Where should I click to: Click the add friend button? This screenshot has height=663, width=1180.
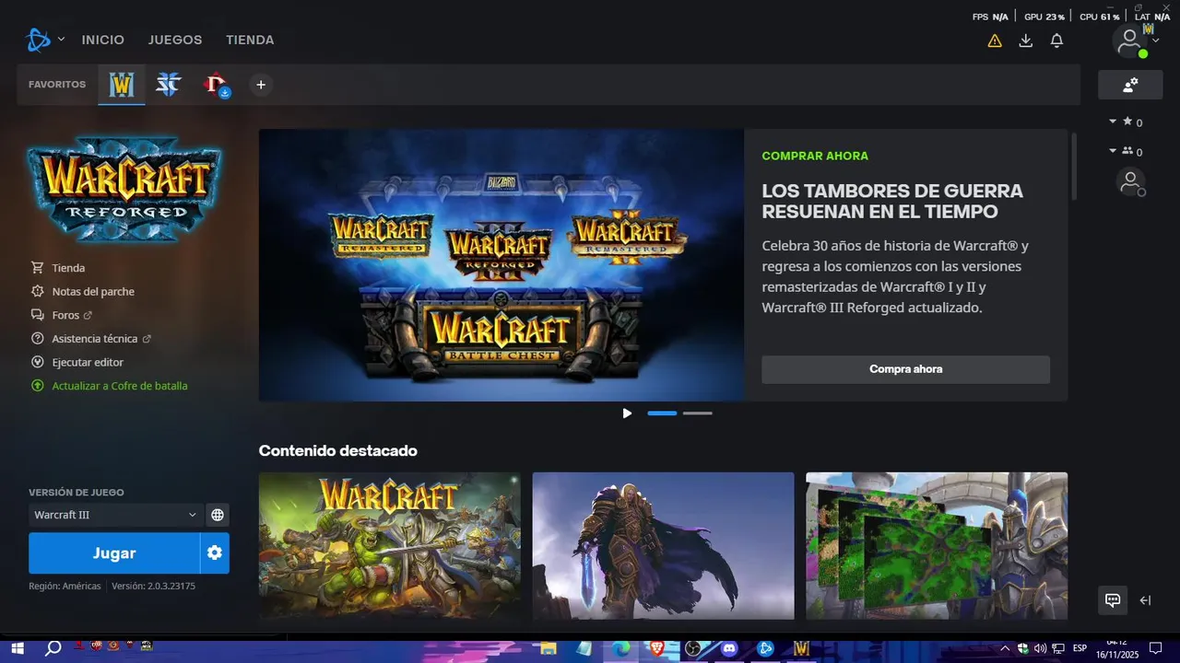1130,85
